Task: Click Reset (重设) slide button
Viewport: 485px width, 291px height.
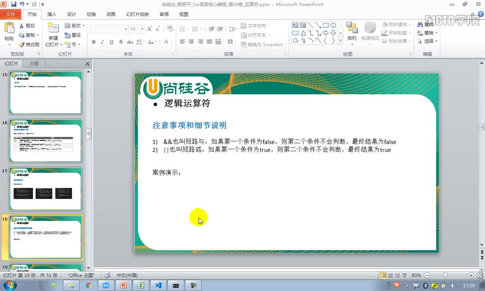Action: 73,35
